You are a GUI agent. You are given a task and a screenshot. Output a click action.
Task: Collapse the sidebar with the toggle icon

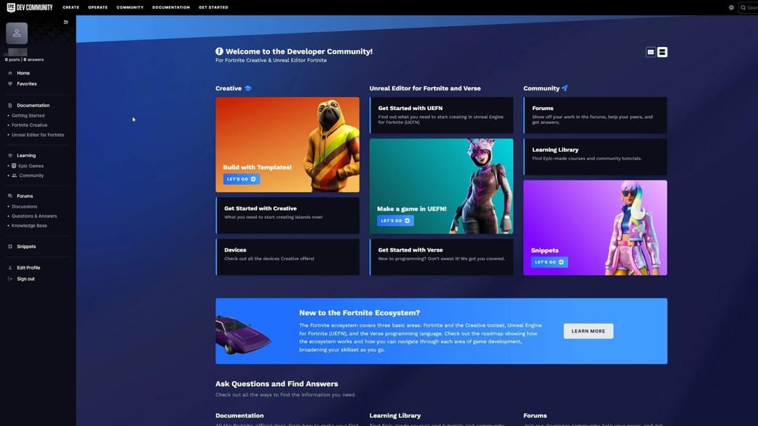(x=66, y=22)
